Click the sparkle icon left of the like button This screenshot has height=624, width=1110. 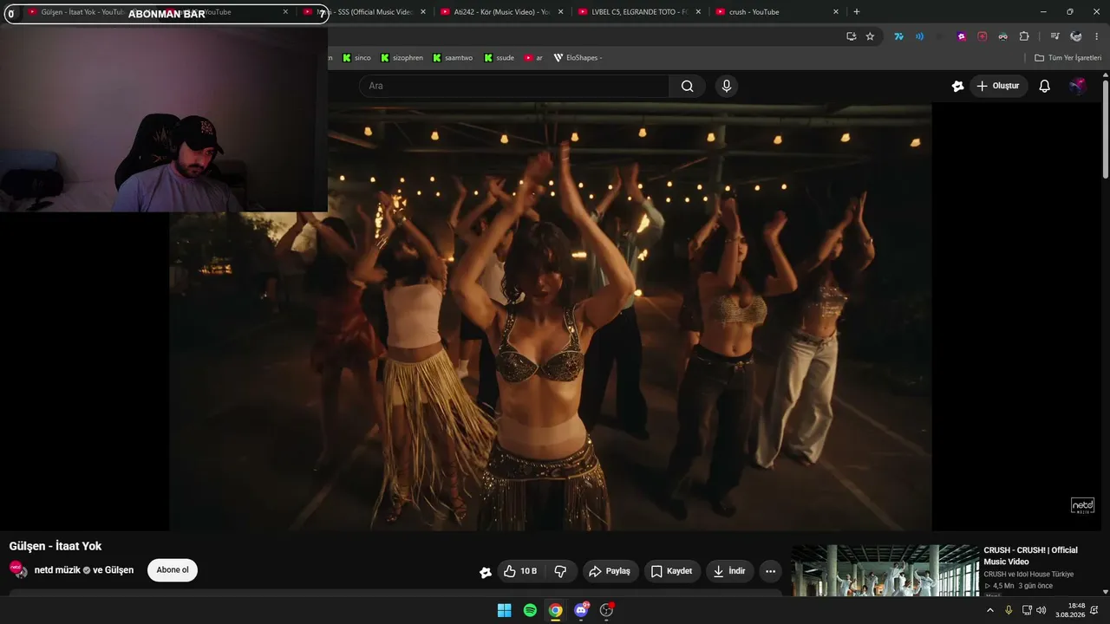(x=486, y=572)
